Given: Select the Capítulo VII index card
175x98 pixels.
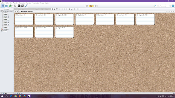Looking at the screenshot, I should pos(145,19).
